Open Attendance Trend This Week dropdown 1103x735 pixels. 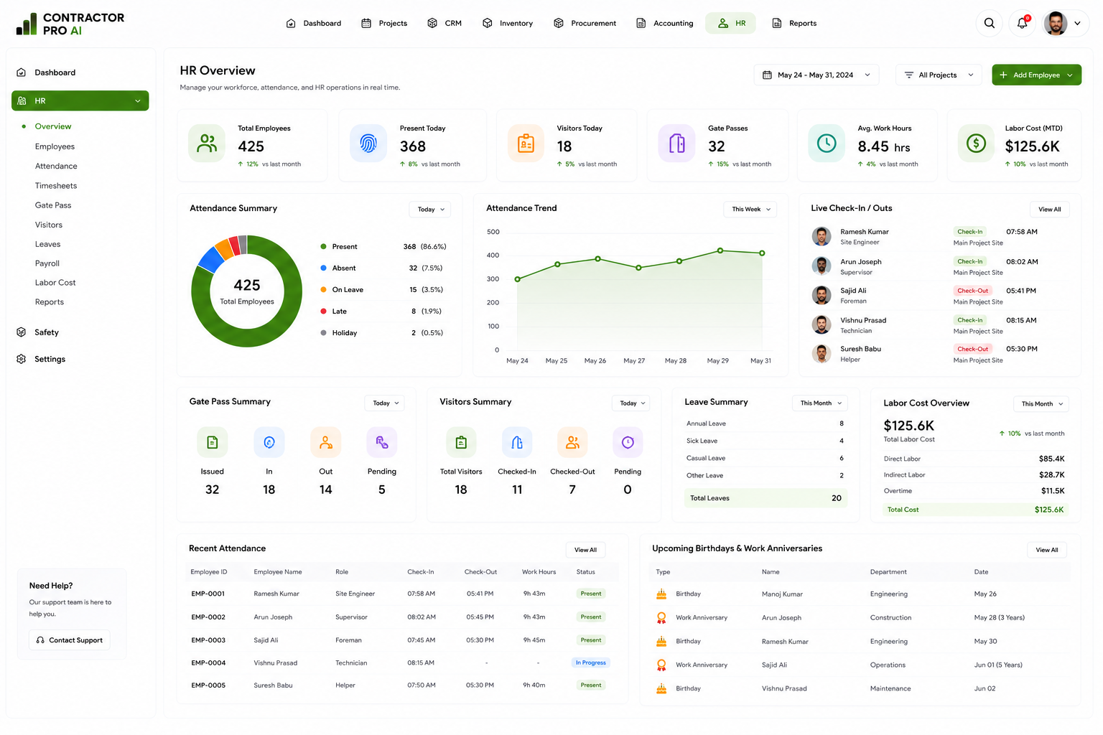point(750,210)
